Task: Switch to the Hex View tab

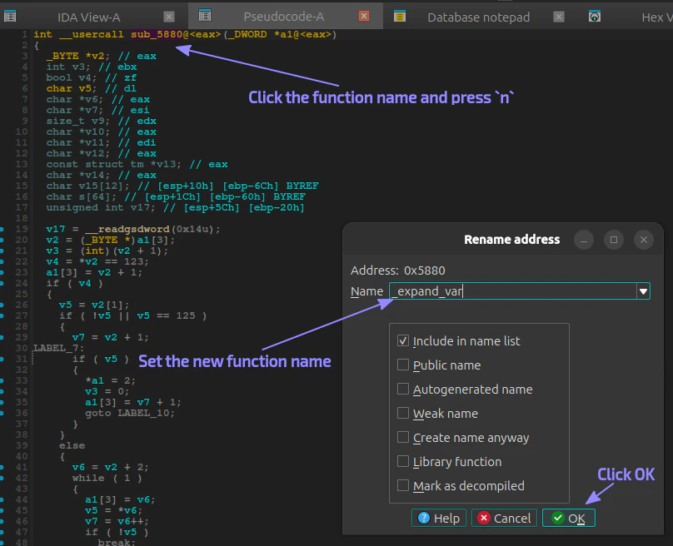Action: coord(656,17)
